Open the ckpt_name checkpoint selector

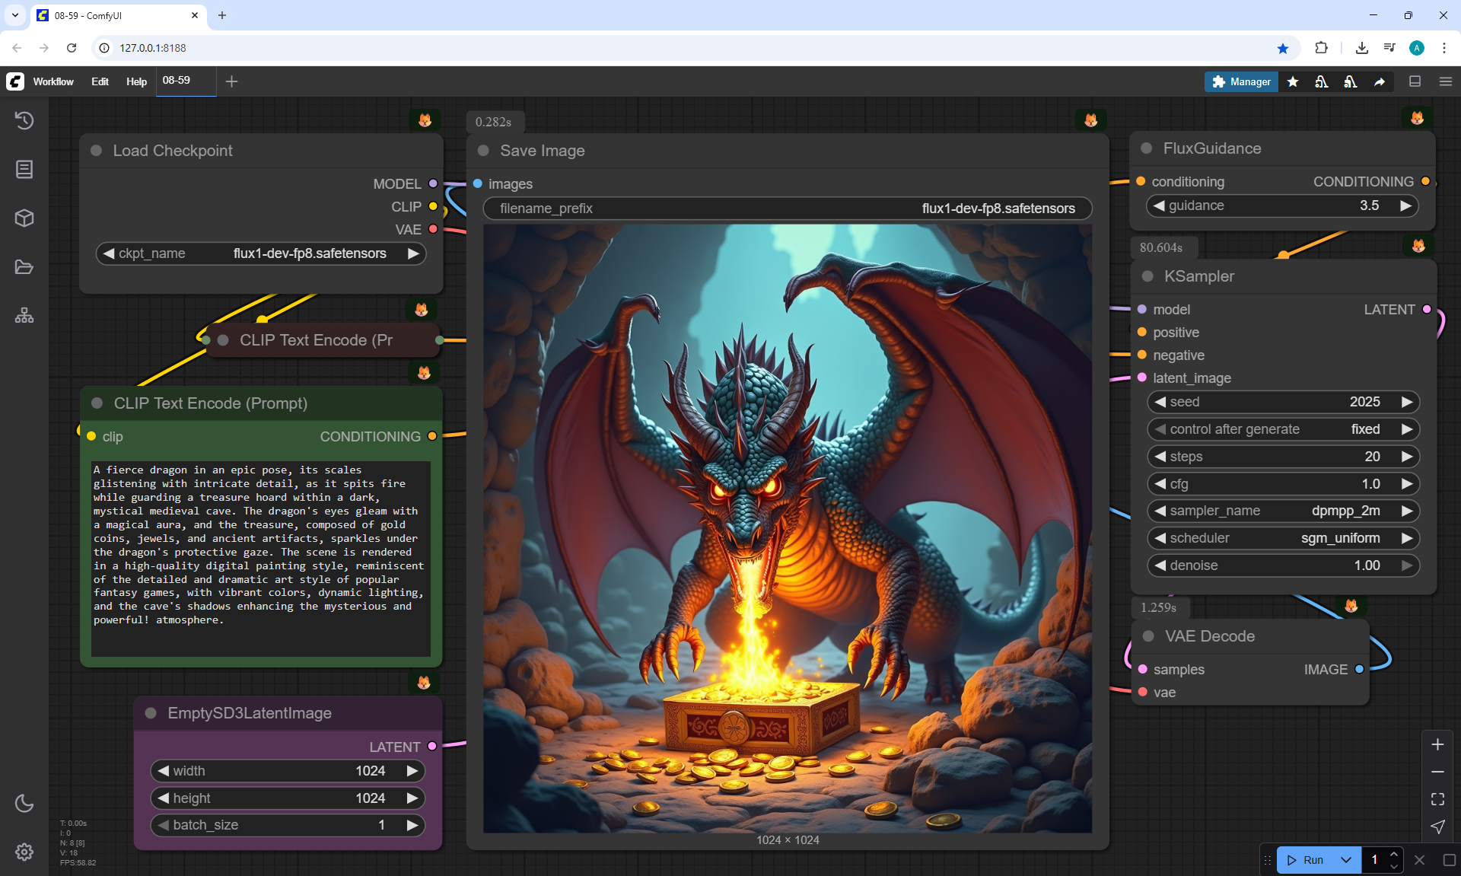click(261, 253)
